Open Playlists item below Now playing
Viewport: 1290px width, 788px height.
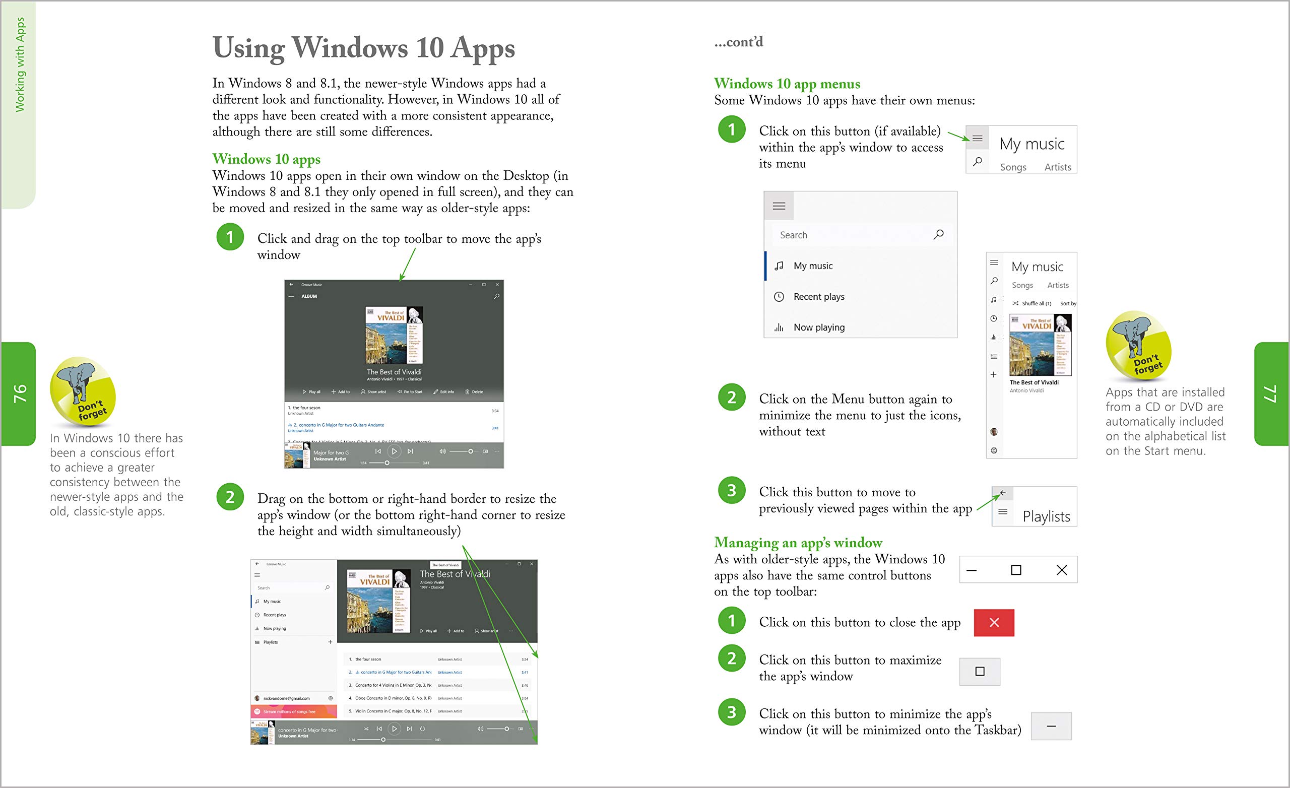coord(271,642)
